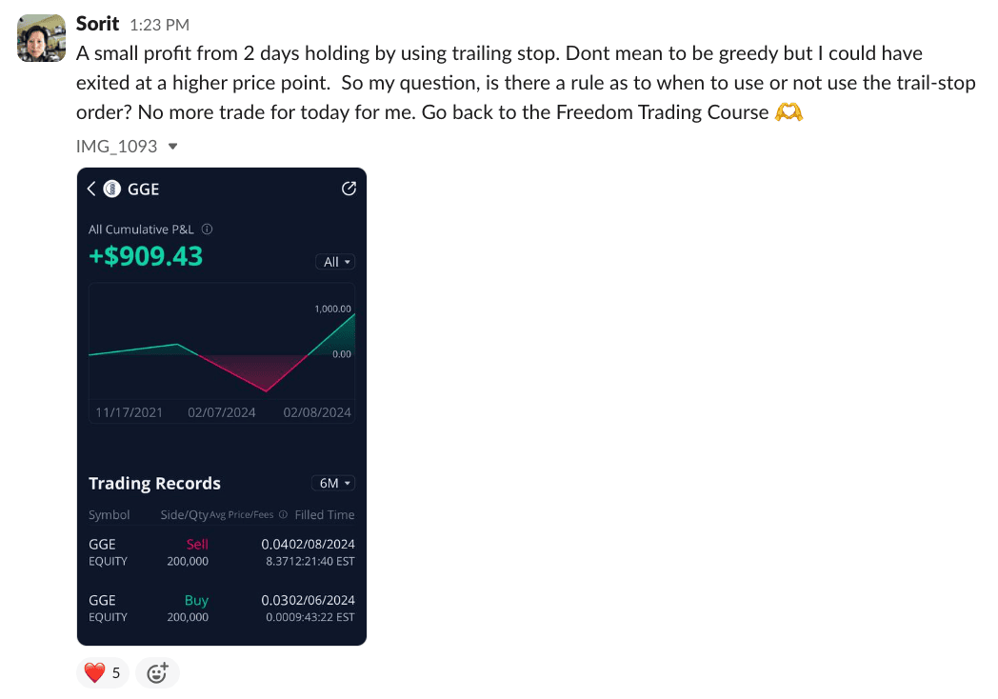Image resolution: width=998 pixels, height=699 pixels.
Task: Click info icon beside Avg Price/Fees
Action: 283,515
